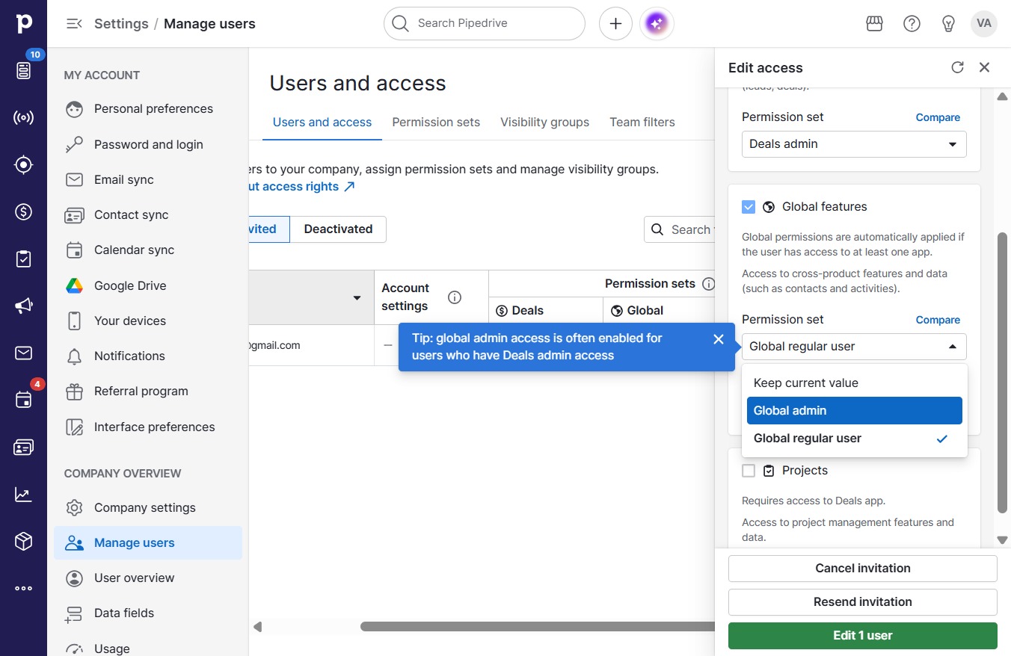The height and width of the screenshot is (656, 1011).
Task: Open the Contacts card icon in sidebar
Action: 24,447
